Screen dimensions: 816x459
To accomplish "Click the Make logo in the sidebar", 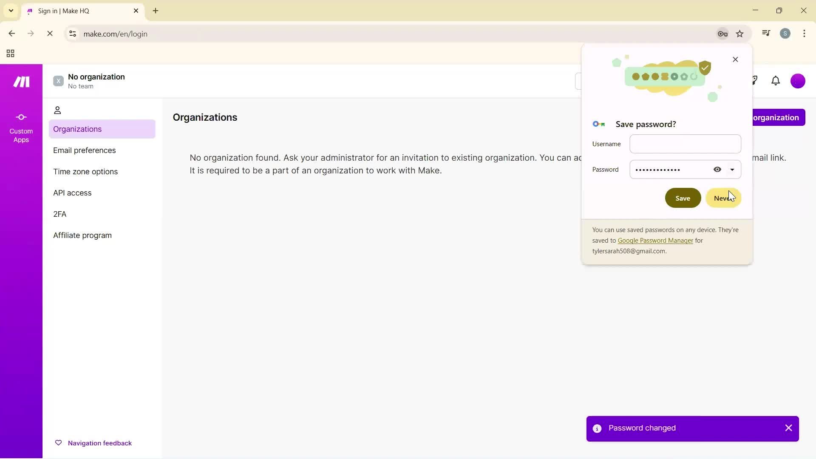I will pyautogui.click(x=20, y=82).
